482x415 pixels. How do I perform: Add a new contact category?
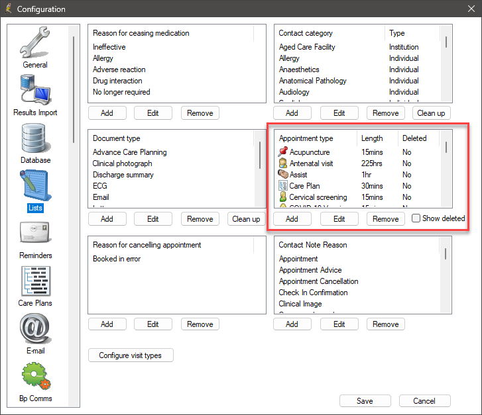[292, 113]
